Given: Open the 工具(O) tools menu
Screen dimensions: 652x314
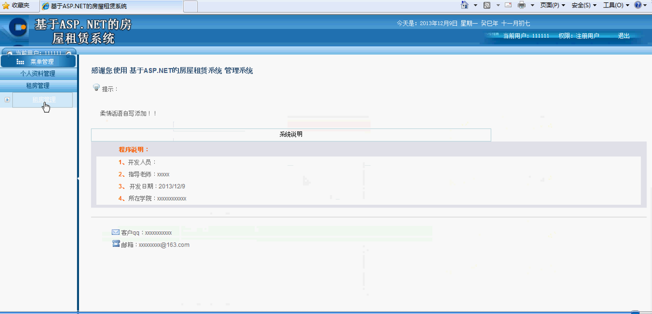Looking at the screenshot, I should tap(616, 5).
